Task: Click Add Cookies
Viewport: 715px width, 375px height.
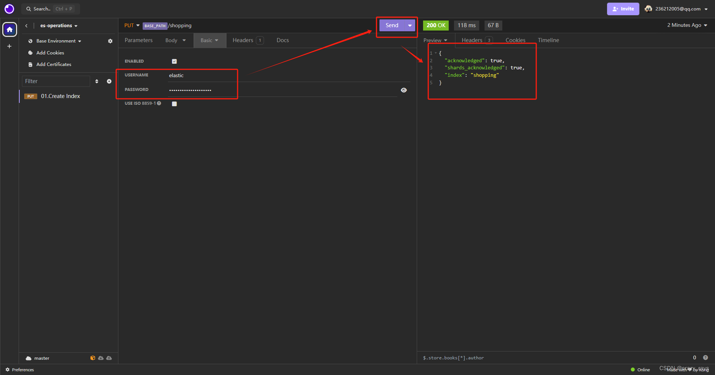Action: pos(50,53)
